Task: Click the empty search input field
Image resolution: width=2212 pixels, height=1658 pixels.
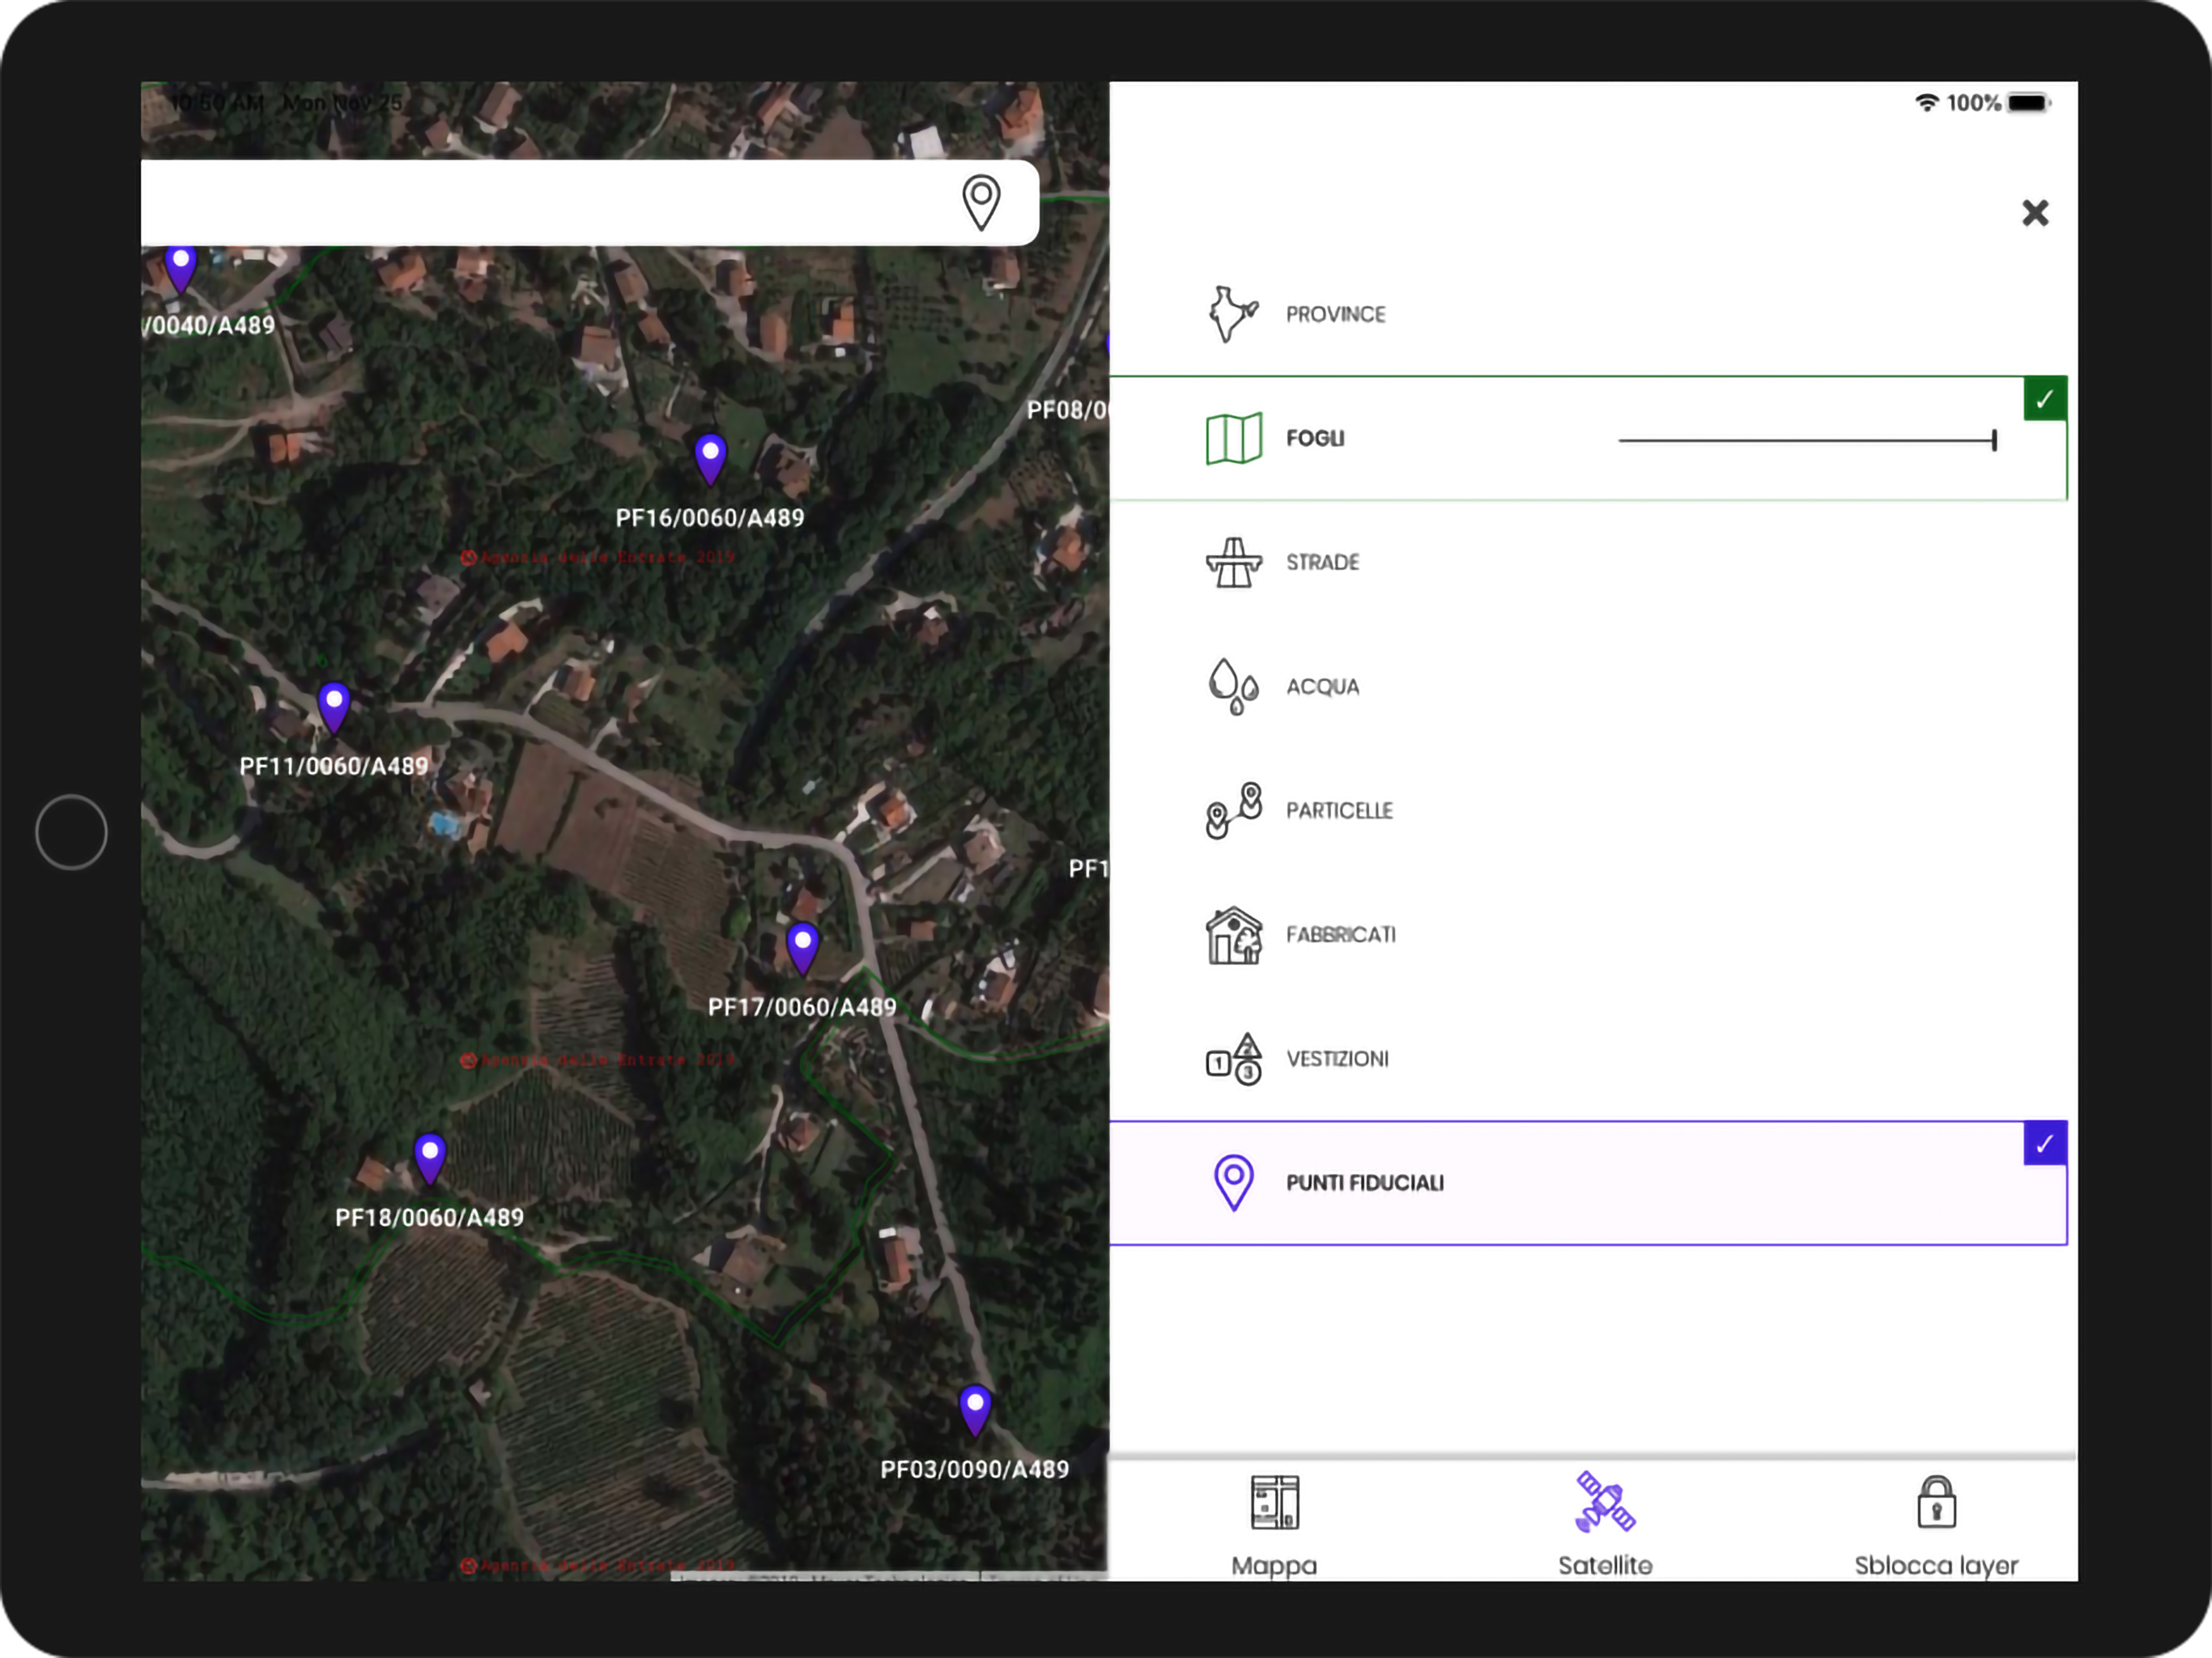Action: [540, 203]
